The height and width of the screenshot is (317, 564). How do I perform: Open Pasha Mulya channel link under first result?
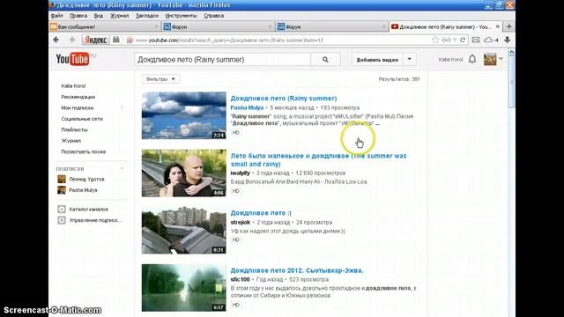click(x=247, y=107)
